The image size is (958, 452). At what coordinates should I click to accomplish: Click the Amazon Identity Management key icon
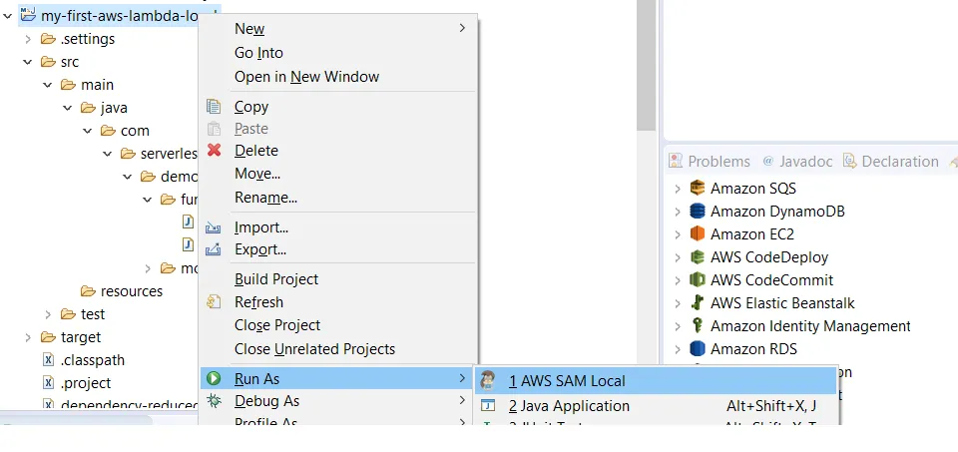tap(698, 325)
